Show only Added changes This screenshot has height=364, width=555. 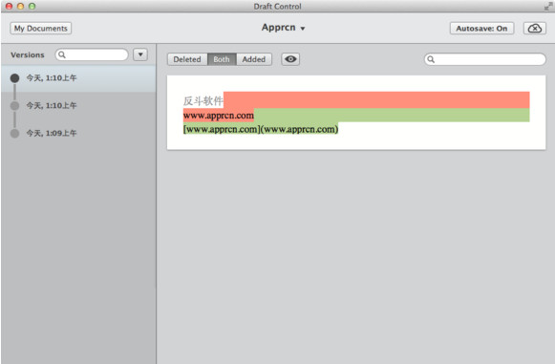(254, 59)
